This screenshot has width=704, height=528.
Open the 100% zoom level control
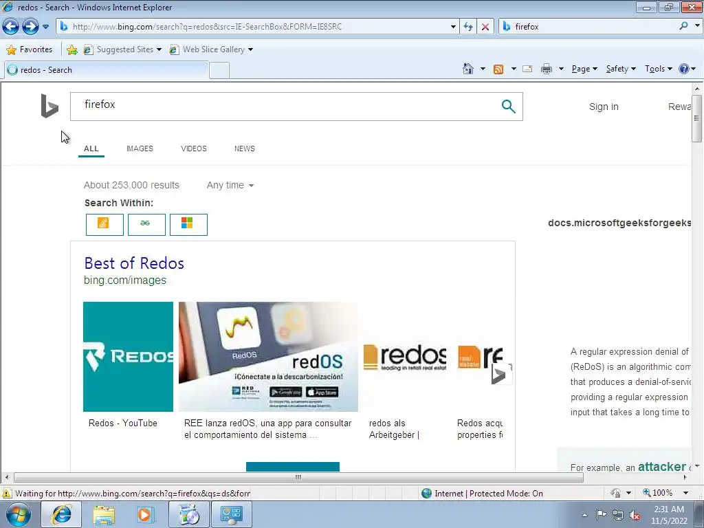(x=665, y=493)
